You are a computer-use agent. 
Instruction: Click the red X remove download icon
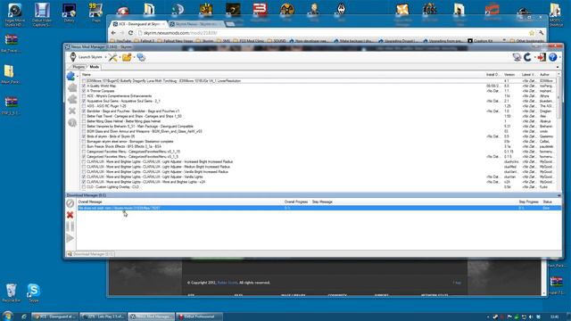point(70,215)
